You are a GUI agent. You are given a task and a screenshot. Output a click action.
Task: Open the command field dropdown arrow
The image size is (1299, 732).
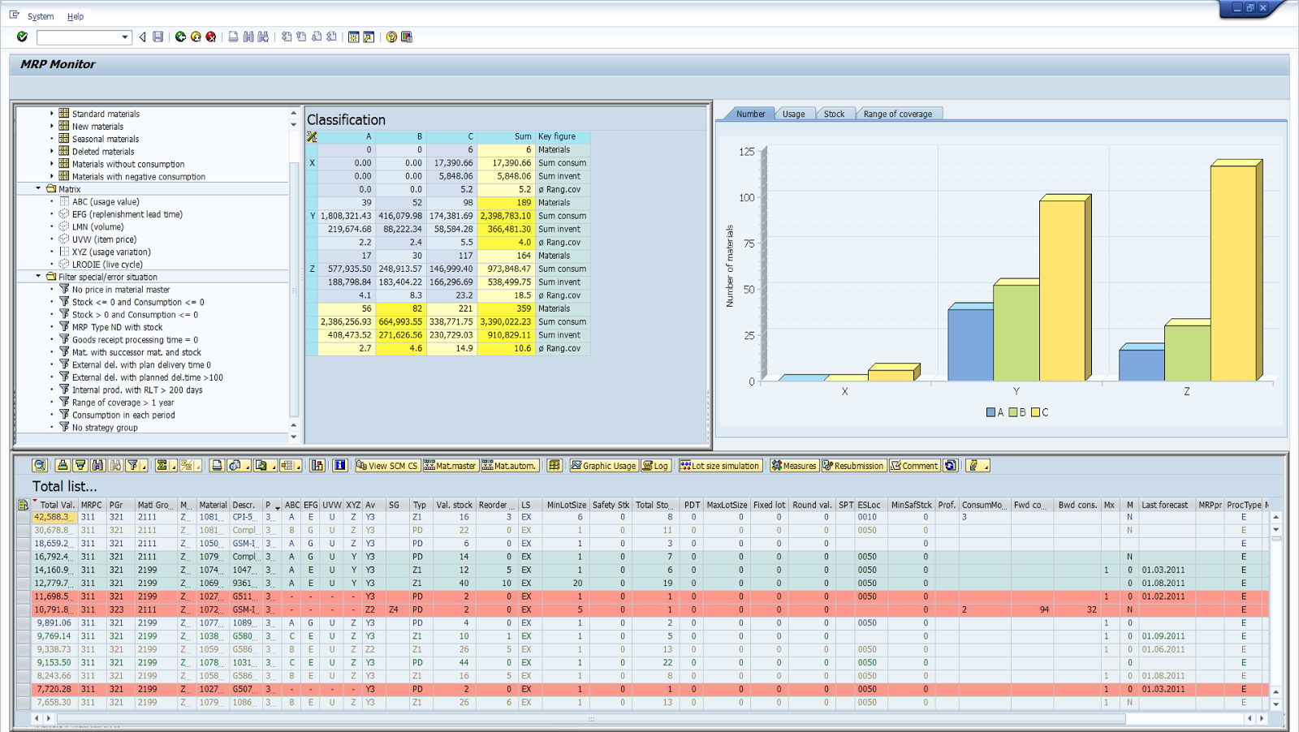click(124, 37)
